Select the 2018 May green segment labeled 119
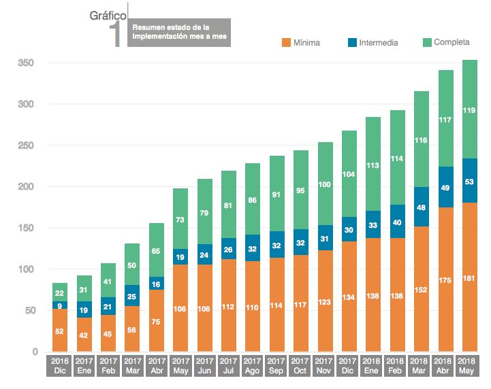Image resolution: width=491 pixels, height=389 pixels. point(470,109)
